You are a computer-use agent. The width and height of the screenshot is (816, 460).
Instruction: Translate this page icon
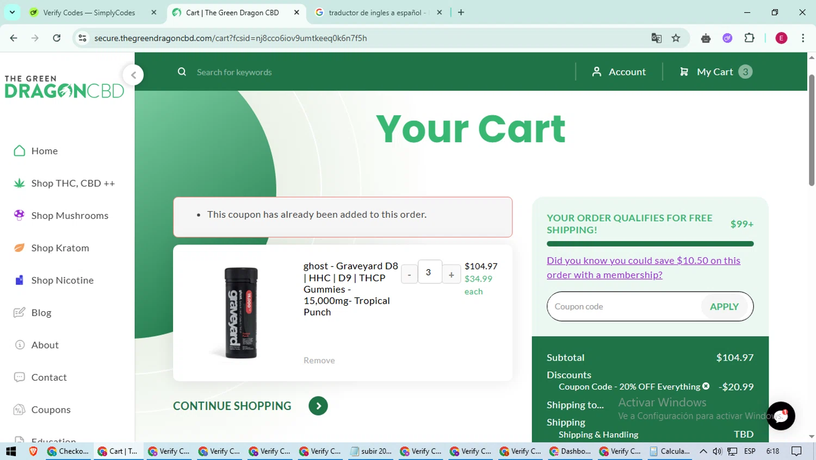point(657,38)
